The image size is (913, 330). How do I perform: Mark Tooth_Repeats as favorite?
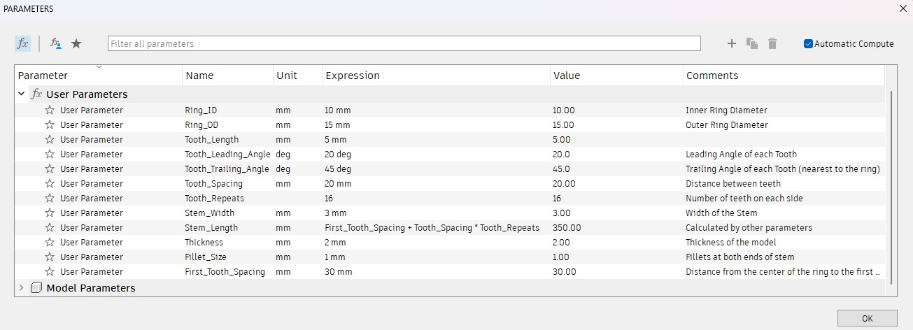pos(50,198)
